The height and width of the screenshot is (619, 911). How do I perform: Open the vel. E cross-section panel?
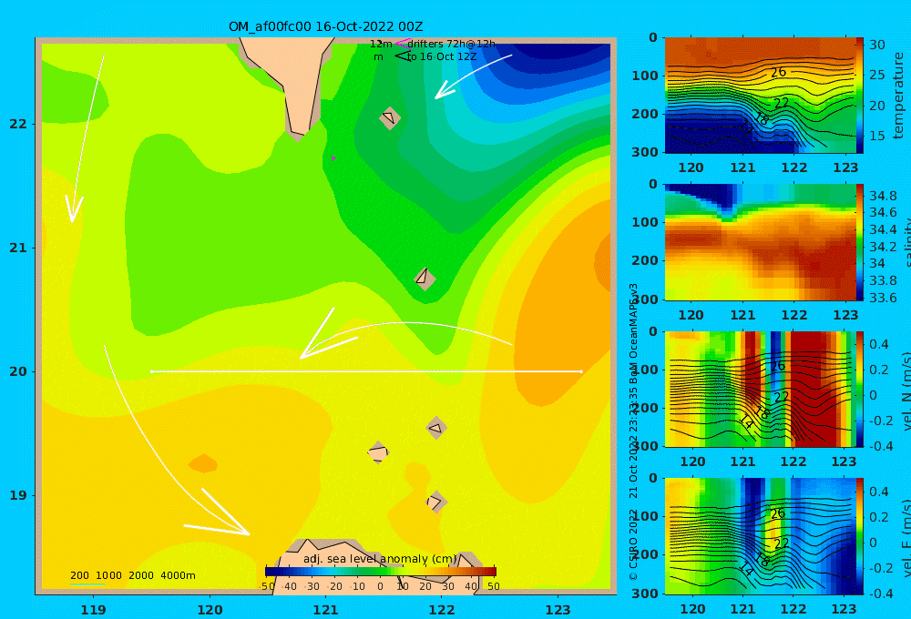[x=760, y=536]
